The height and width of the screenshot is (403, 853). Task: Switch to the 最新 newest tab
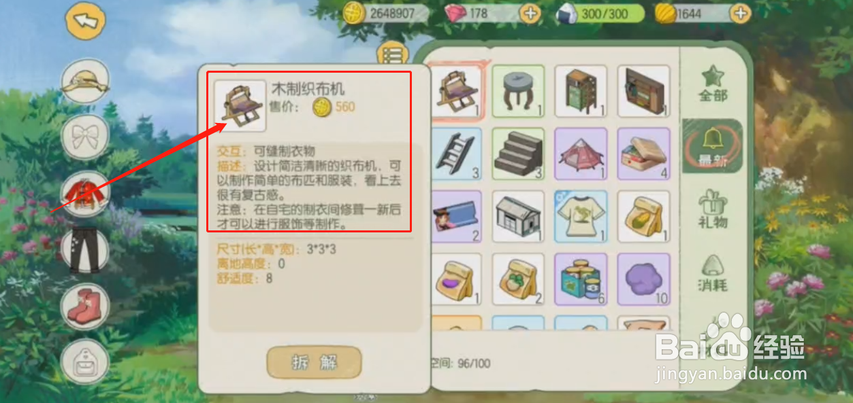[x=713, y=146]
